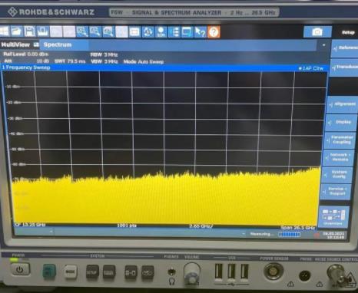Save settings using the floppy disk icon
358x293 pixels.
29,31
